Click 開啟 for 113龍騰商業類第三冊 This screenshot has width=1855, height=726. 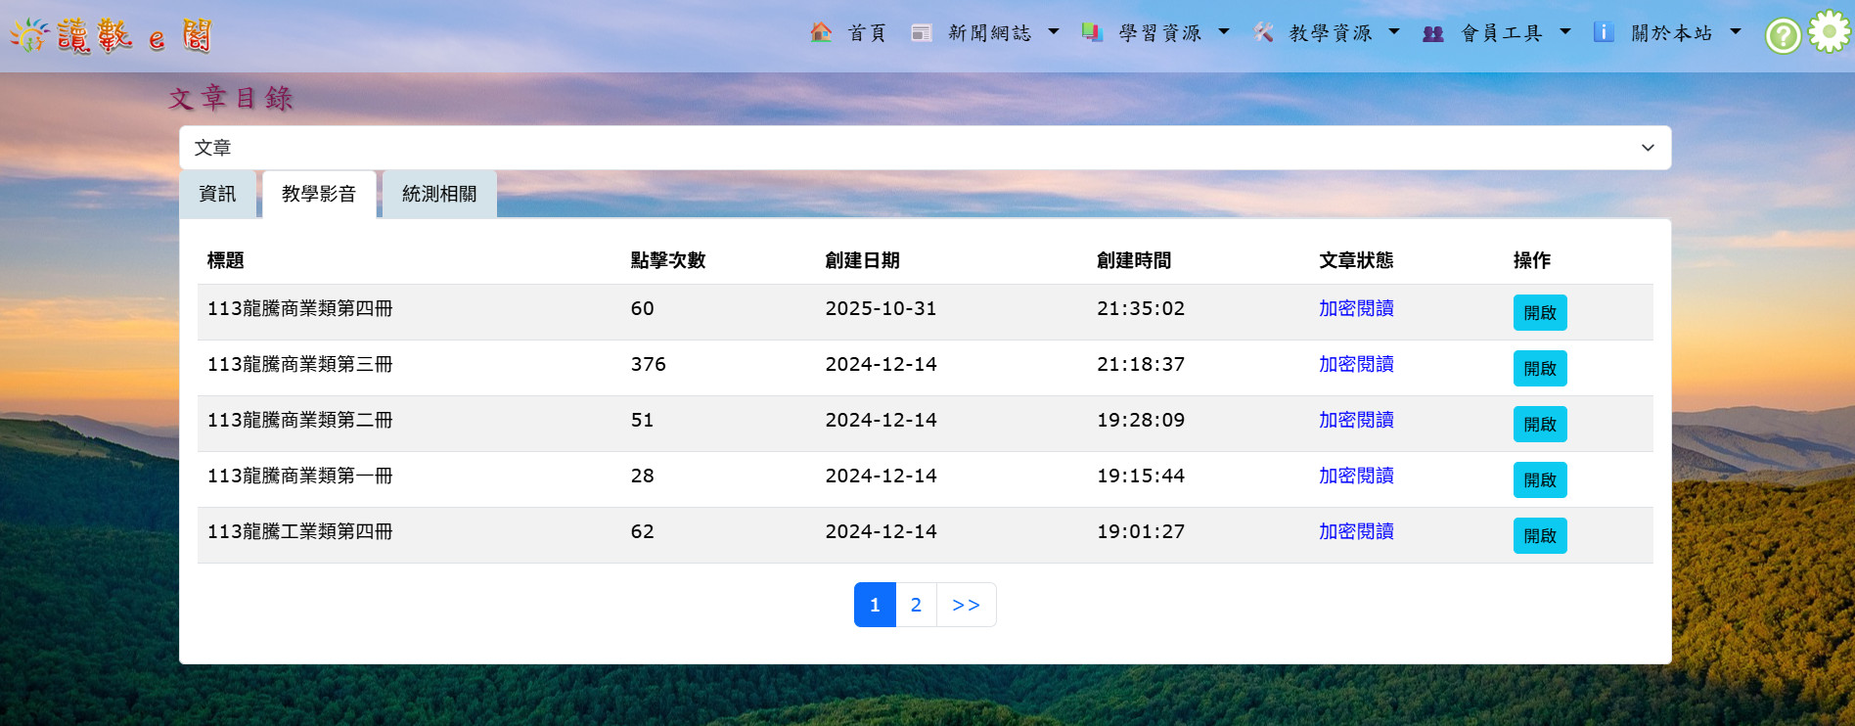click(x=1540, y=369)
